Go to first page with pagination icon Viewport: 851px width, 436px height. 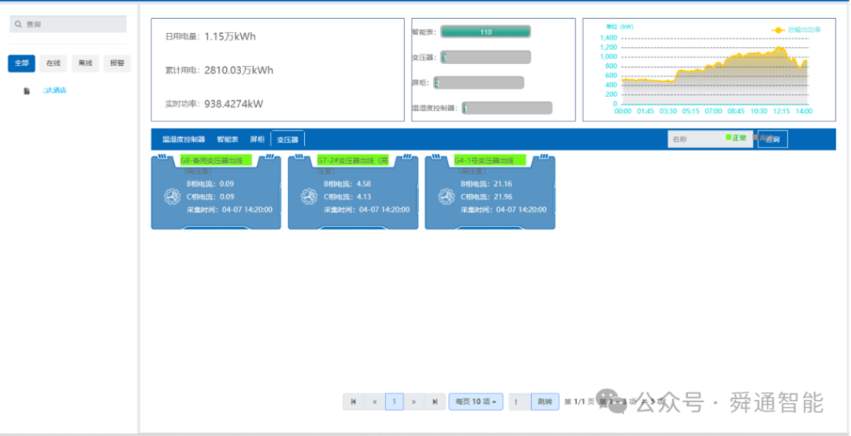[353, 402]
